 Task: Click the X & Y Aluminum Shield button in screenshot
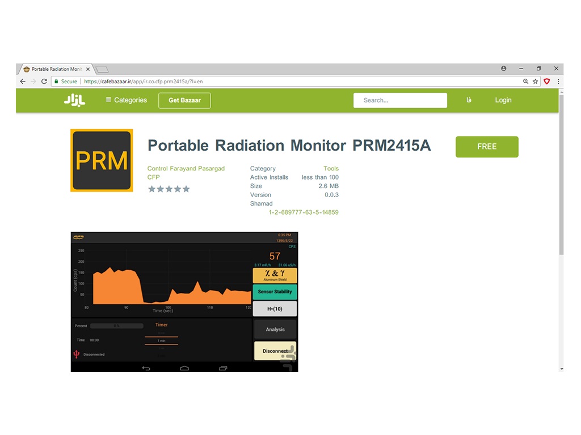275,275
